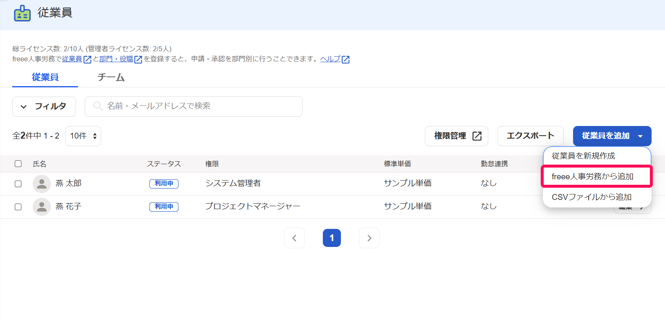Viewport: 665px width, 320px height.
Task: Focus the 名前・メールアドレスで検索 field
Action: [194, 106]
